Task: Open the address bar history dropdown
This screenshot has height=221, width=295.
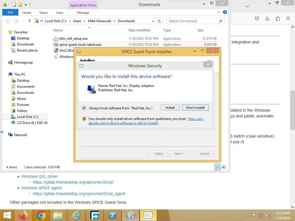Action: click(x=153, y=21)
